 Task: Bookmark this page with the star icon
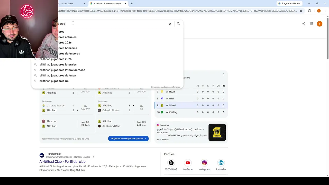click(301, 11)
